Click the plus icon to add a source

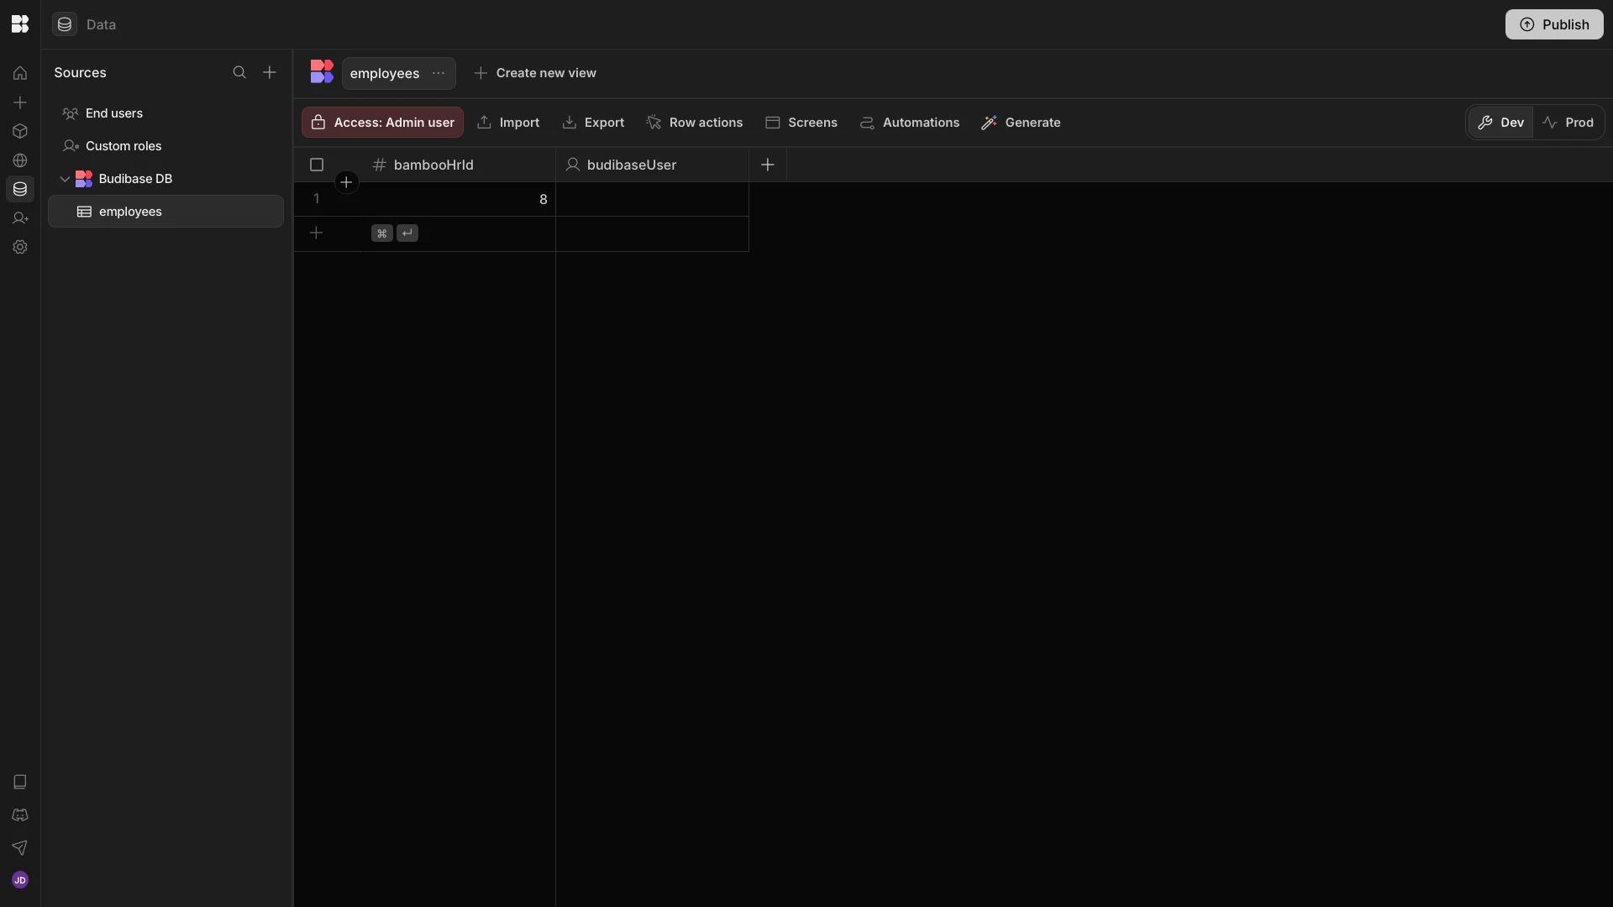point(270,73)
